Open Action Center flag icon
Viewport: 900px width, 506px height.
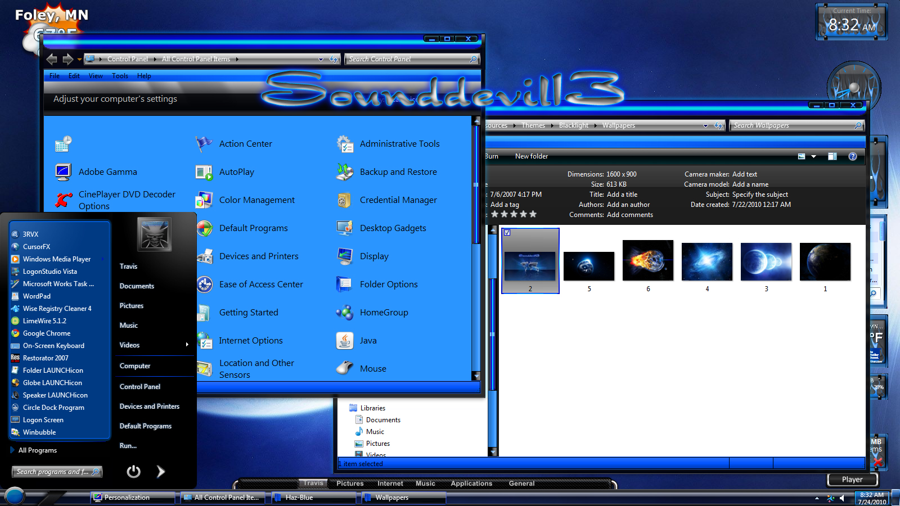coord(204,144)
